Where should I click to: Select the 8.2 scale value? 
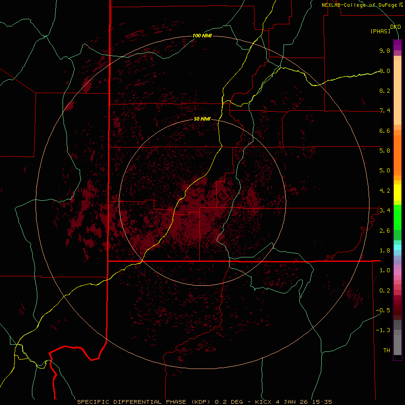point(385,90)
